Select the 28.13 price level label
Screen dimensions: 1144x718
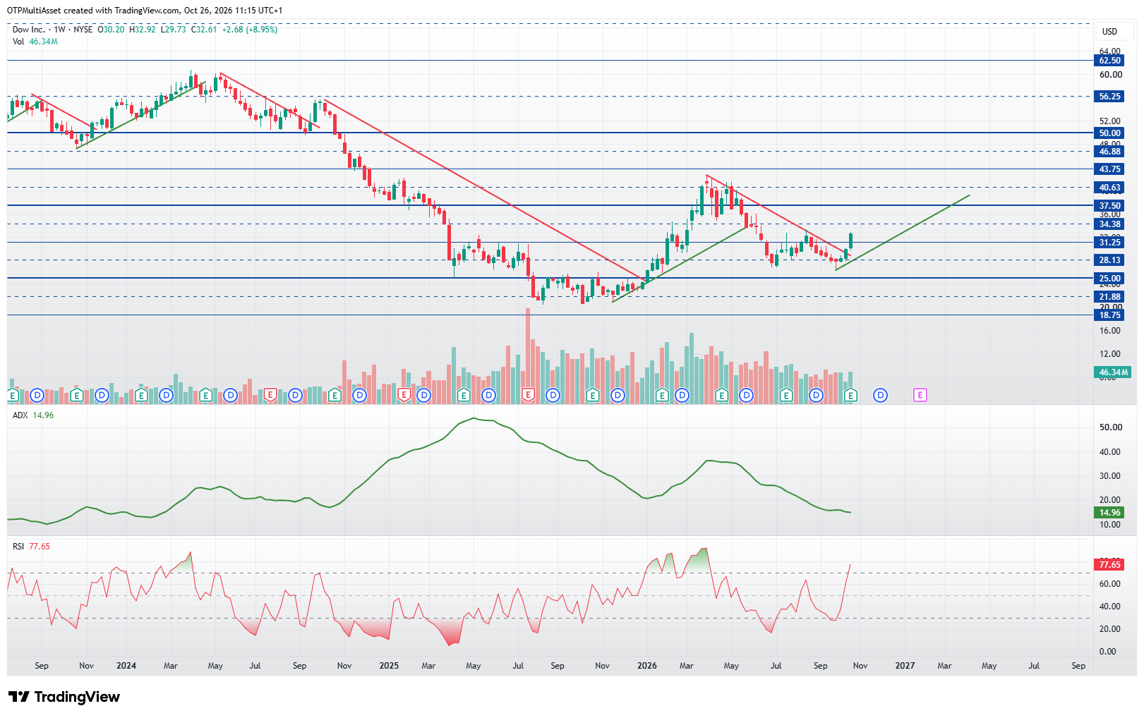[x=1109, y=260]
